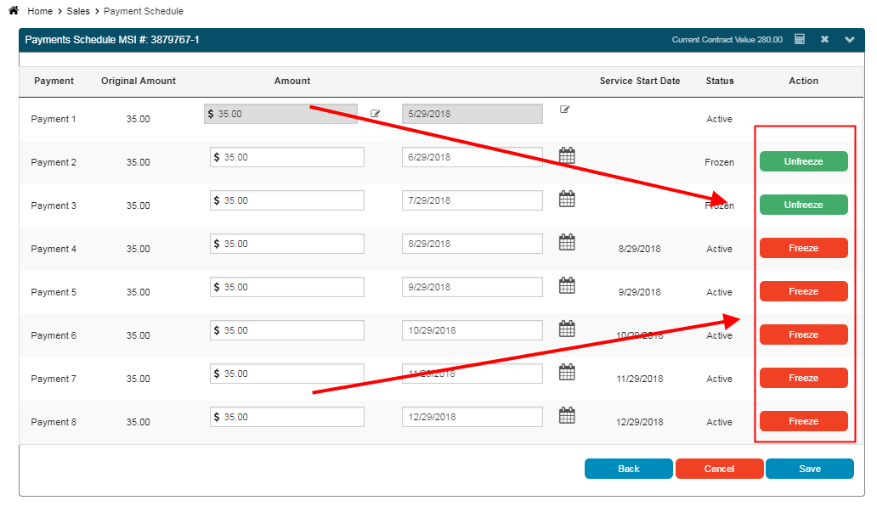The image size is (877, 506).
Task: Navigate to Home breadcrumb link
Action: [x=40, y=12]
